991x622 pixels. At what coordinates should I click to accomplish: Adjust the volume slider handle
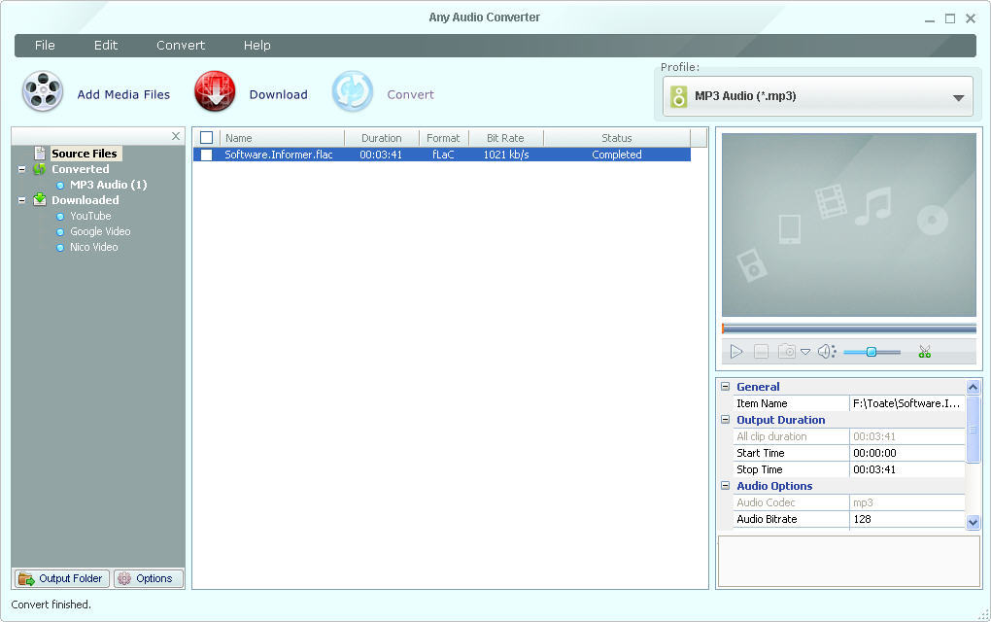[x=871, y=352]
